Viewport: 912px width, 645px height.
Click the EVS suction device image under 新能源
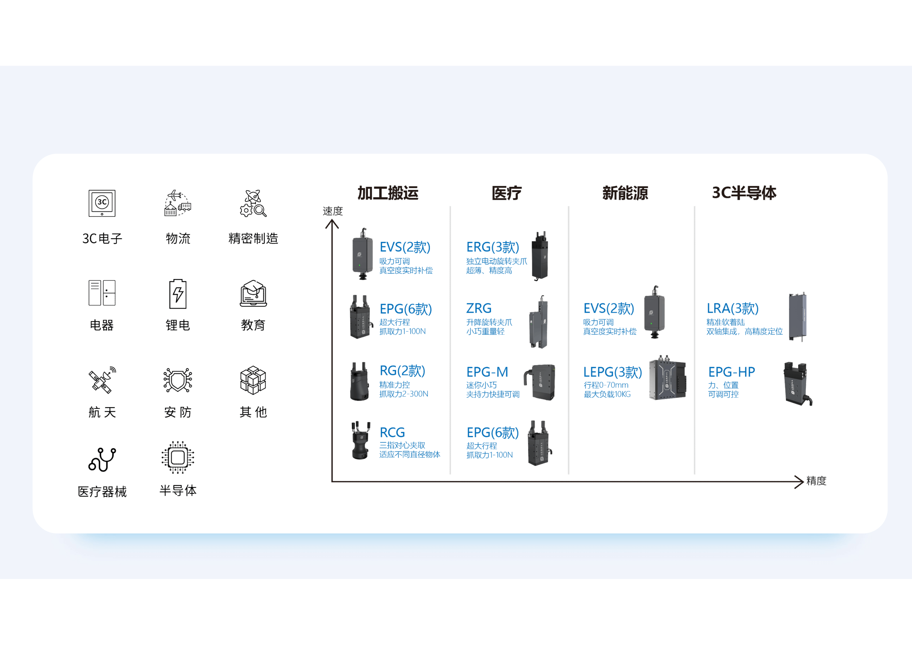pyautogui.click(x=654, y=312)
